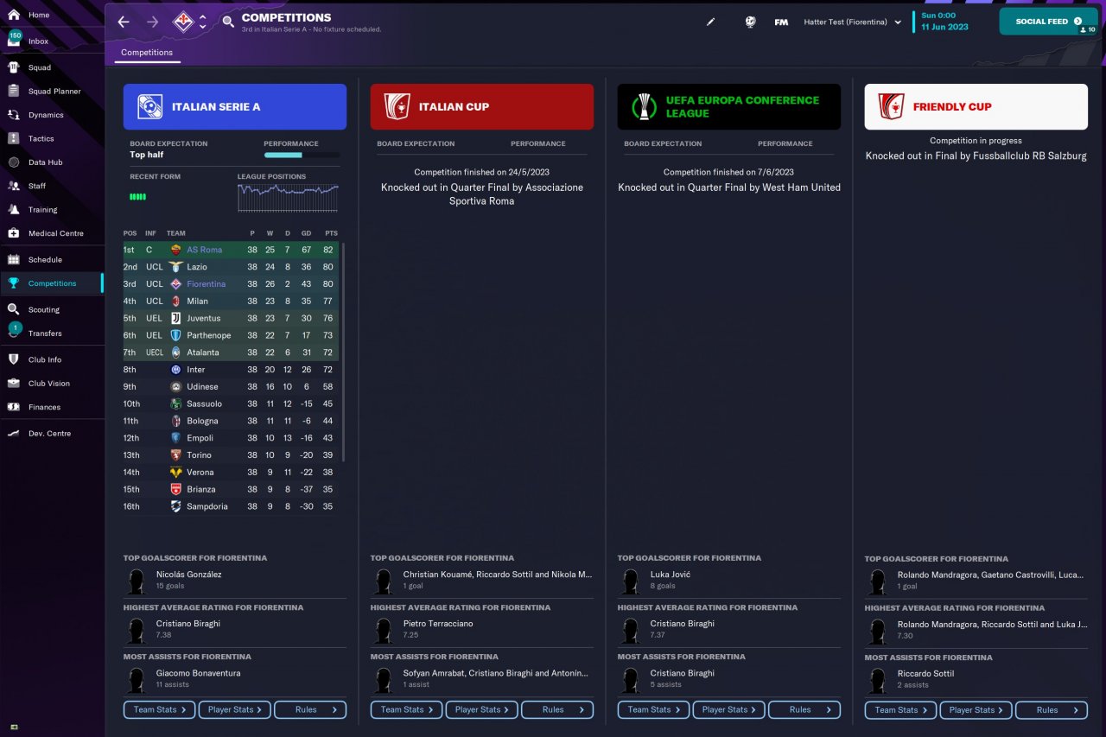The height and width of the screenshot is (737, 1106).
Task: Open Player Stats for Europa Conference League
Action: tap(729, 709)
